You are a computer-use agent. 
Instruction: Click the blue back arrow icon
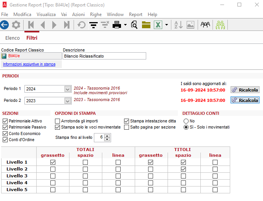[x=4, y=25]
